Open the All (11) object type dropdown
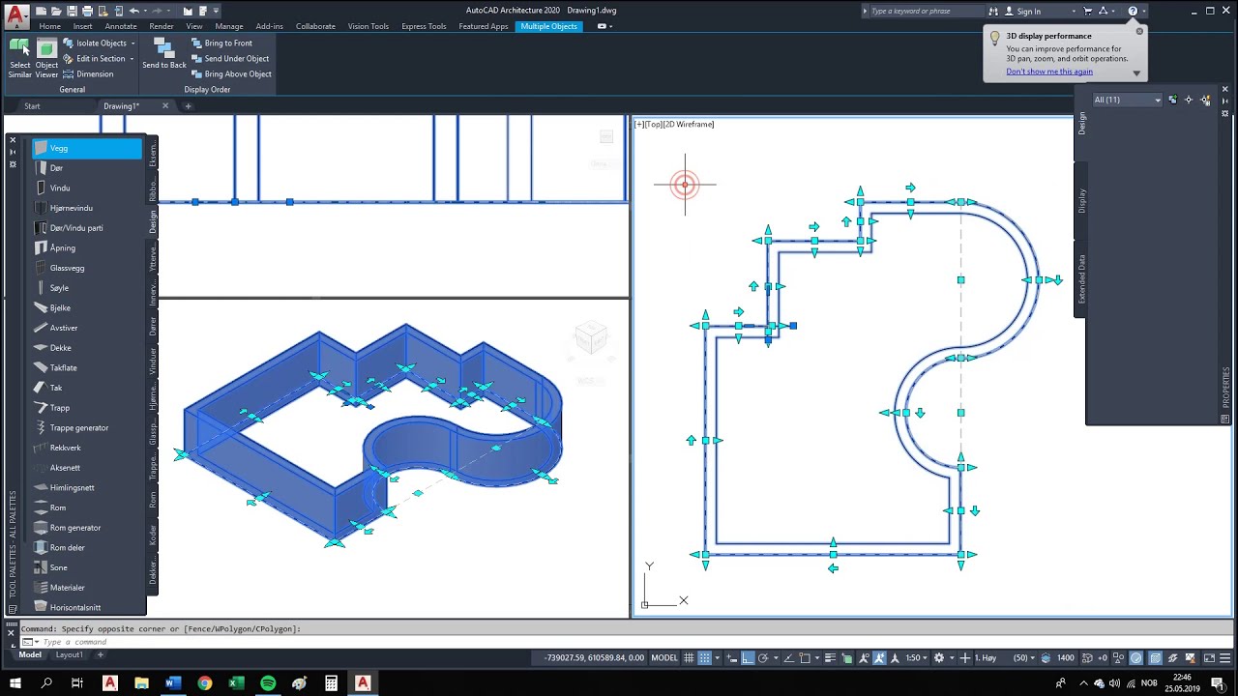This screenshot has height=696, width=1238. (1127, 100)
